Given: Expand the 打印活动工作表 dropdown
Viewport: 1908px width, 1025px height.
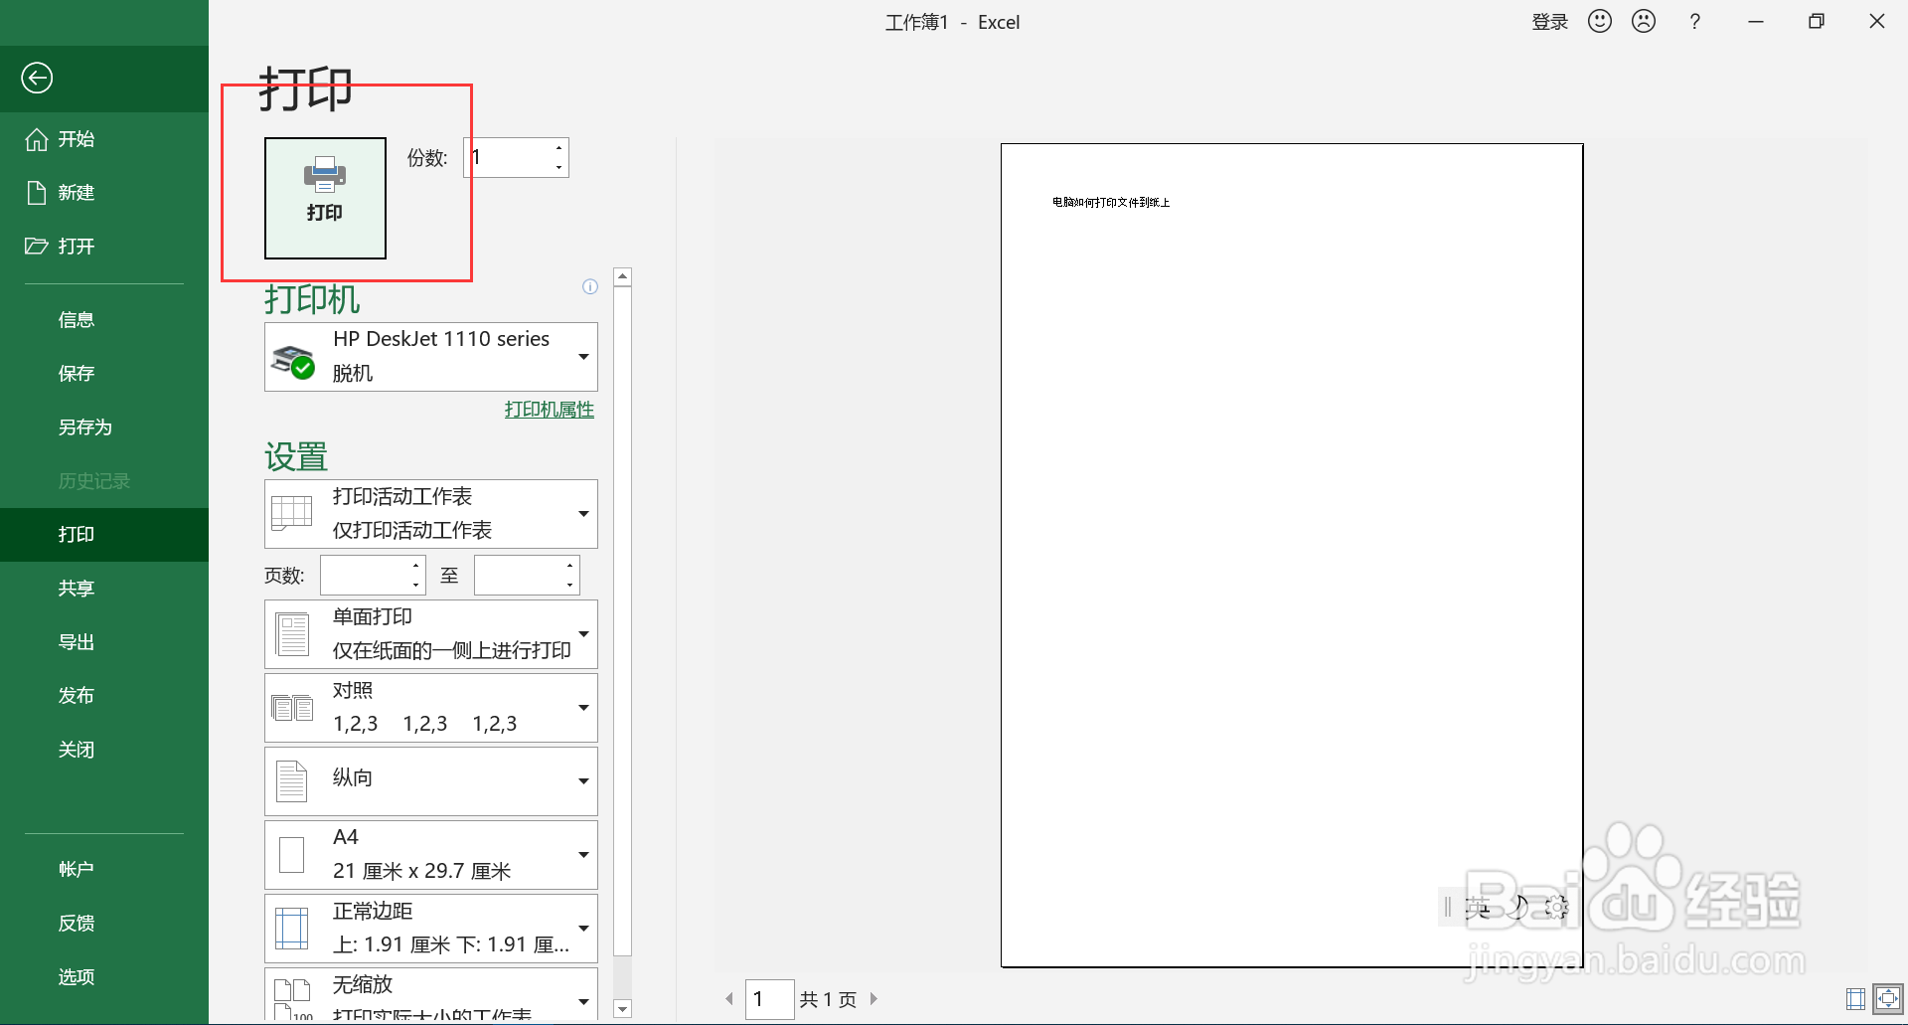Looking at the screenshot, I should 431,513.
